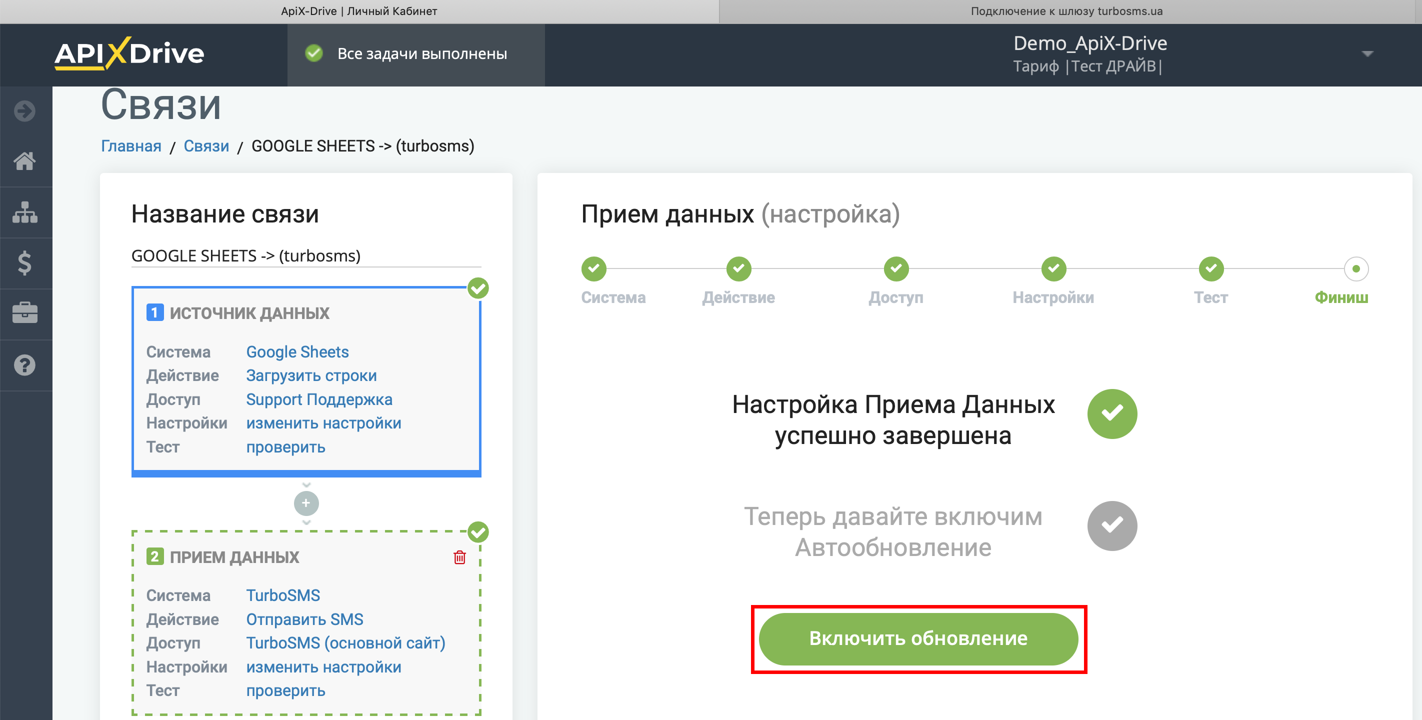The width and height of the screenshot is (1422, 720).
Task: Edit connection name field 'GOOGLE SHEETS -> (turbosms)'
Action: click(306, 255)
